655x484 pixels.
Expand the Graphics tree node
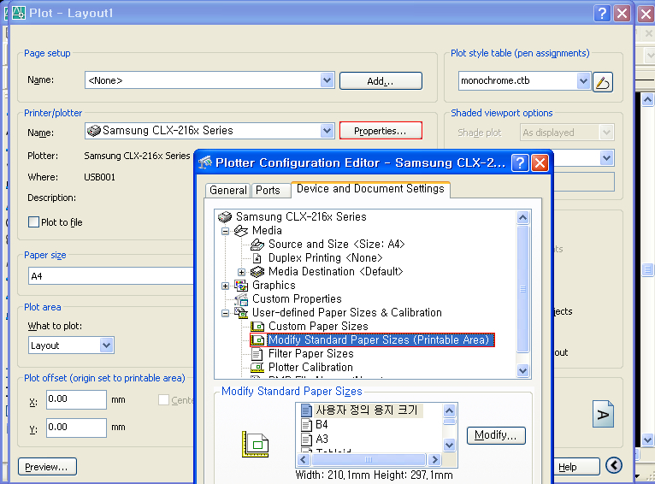click(225, 286)
